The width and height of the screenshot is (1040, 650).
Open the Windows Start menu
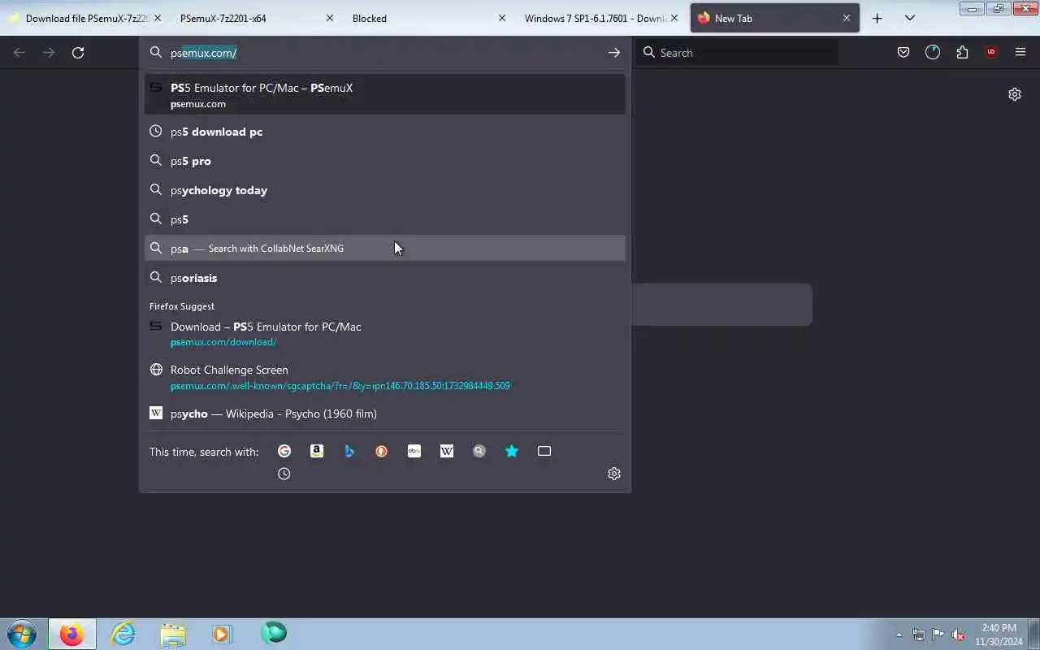click(x=22, y=634)
